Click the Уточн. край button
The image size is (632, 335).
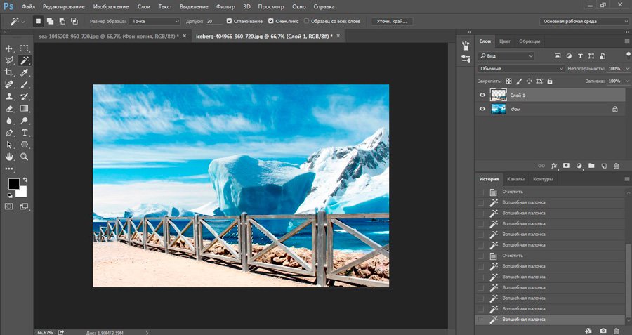tap(392, 21)
